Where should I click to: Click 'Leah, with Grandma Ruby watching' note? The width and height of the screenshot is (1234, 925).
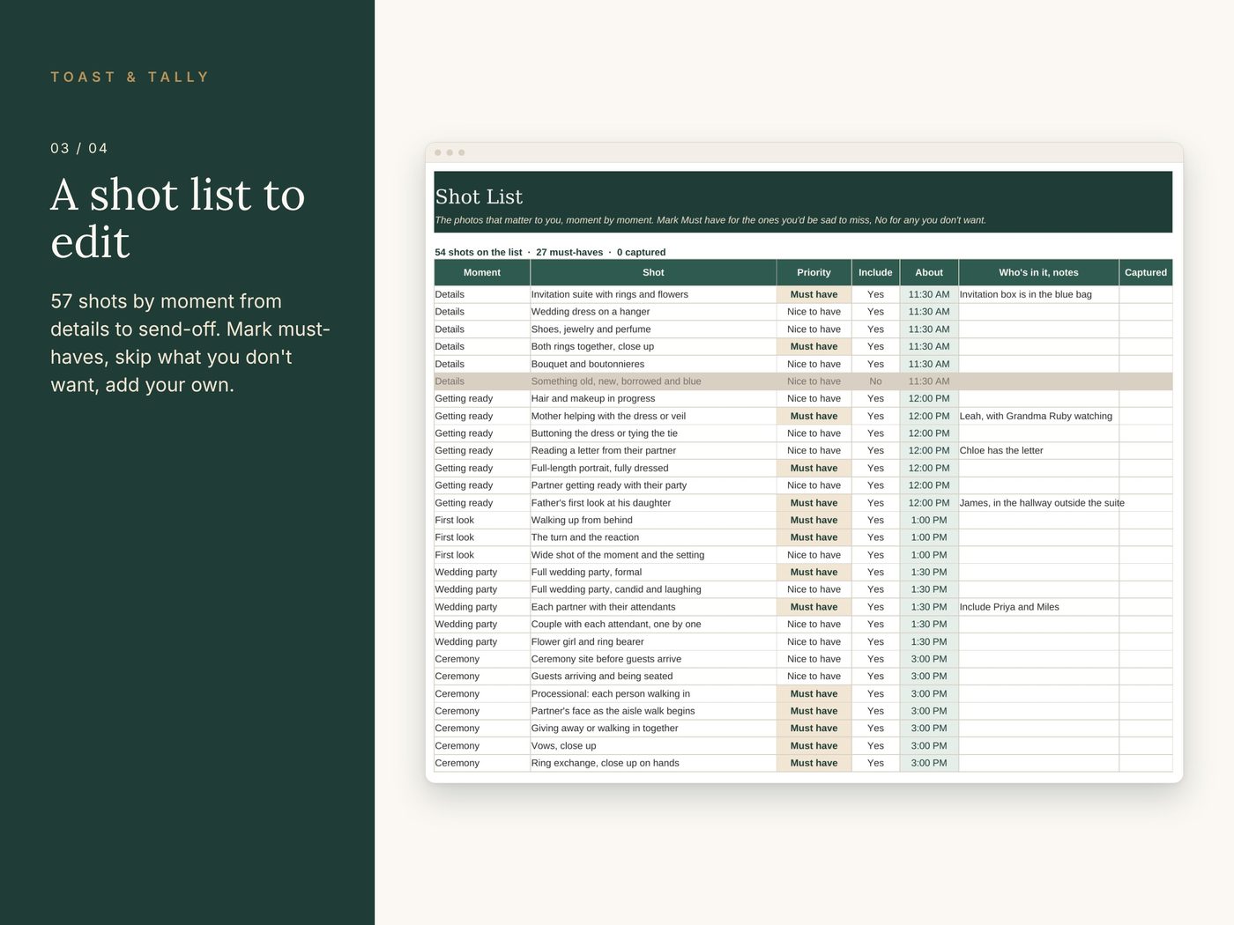(1038, 416)
